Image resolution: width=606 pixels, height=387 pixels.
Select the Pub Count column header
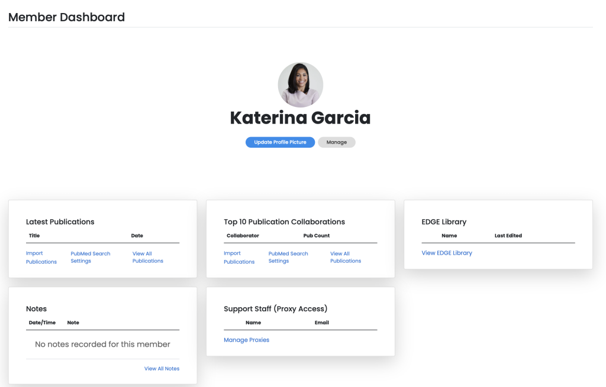point(316,236)
